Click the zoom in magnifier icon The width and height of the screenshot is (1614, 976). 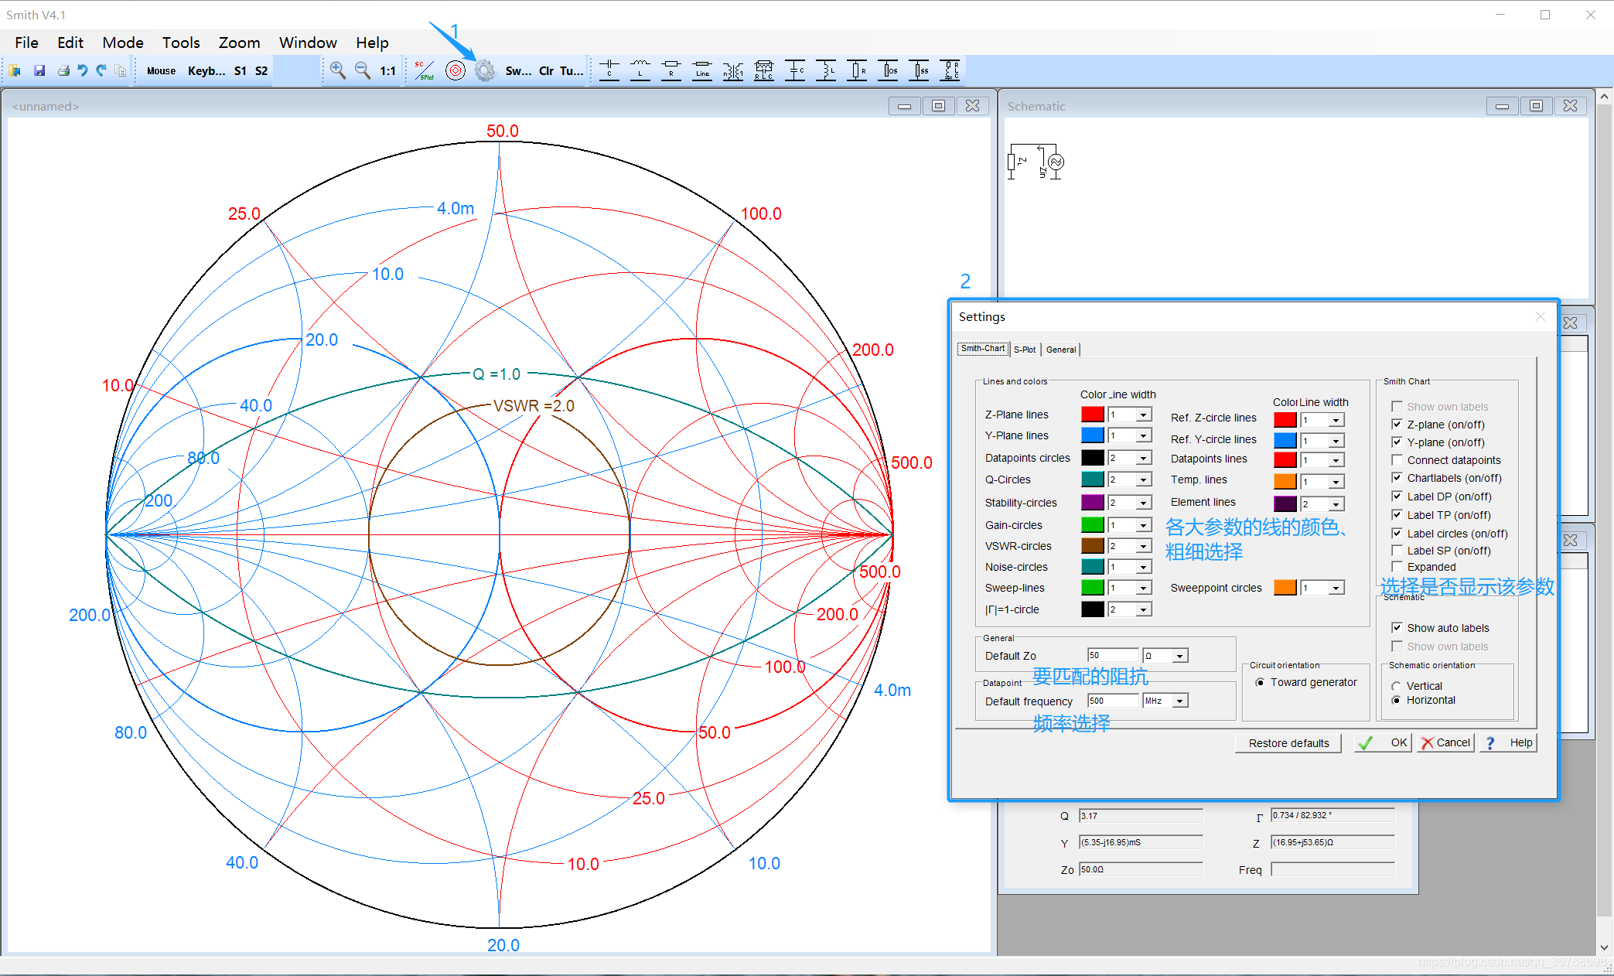[x=337, y=70]
